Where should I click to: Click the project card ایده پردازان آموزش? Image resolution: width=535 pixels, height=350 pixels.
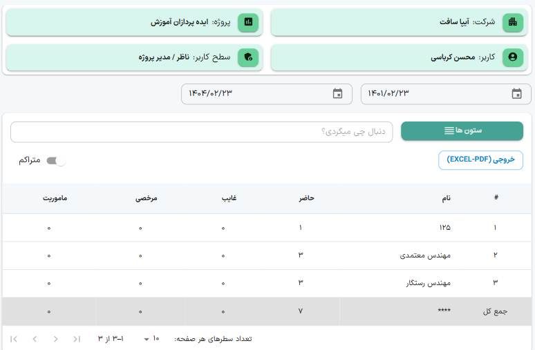tap(134, 22)
